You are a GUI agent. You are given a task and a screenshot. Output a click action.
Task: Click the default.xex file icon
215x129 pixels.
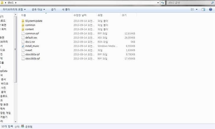23,38
